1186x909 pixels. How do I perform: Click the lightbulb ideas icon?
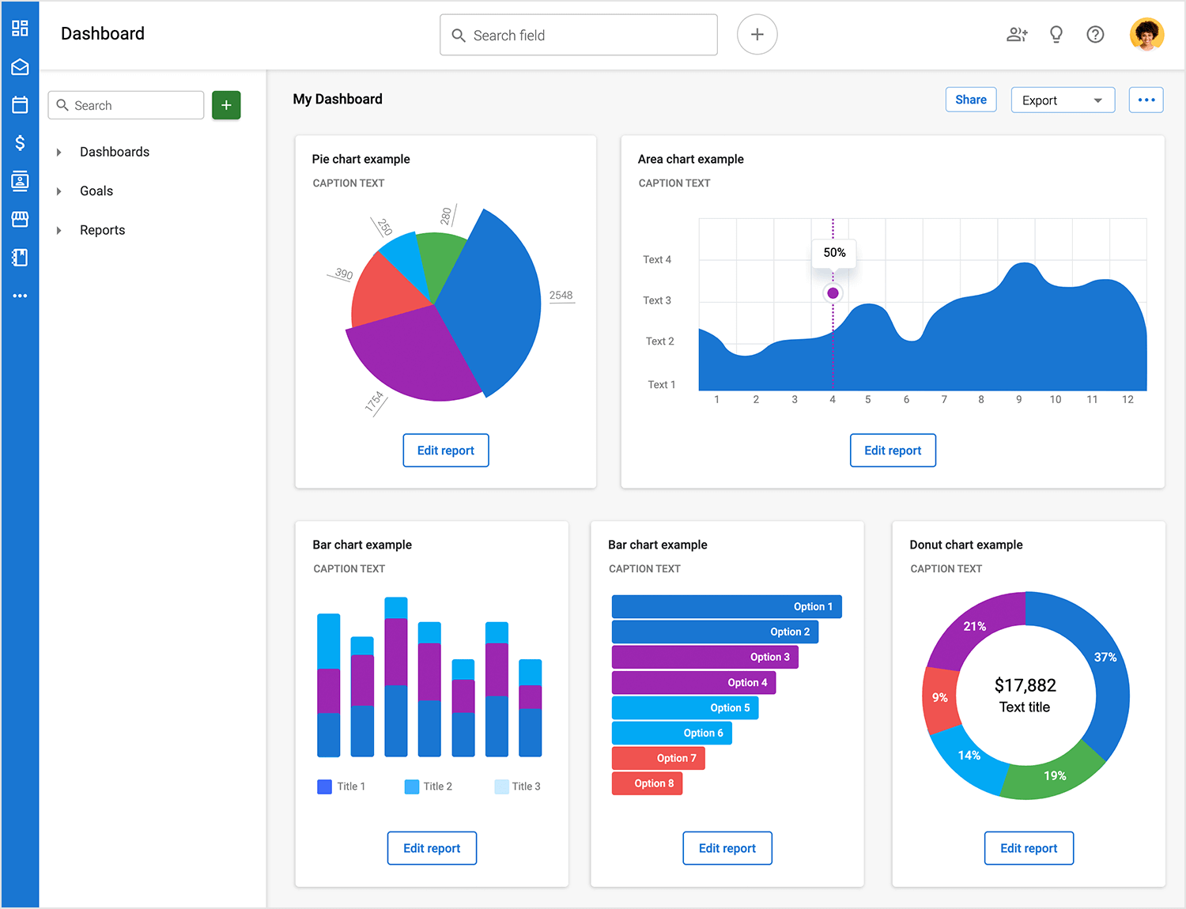click(x=1056, y=34)
